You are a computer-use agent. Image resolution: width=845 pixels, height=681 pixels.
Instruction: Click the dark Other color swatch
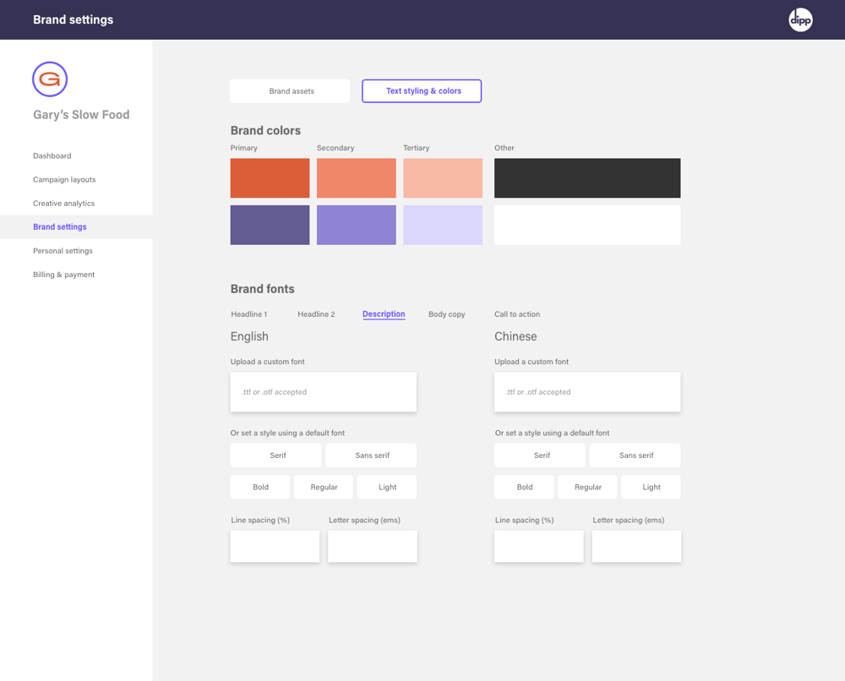coord(586,177)
